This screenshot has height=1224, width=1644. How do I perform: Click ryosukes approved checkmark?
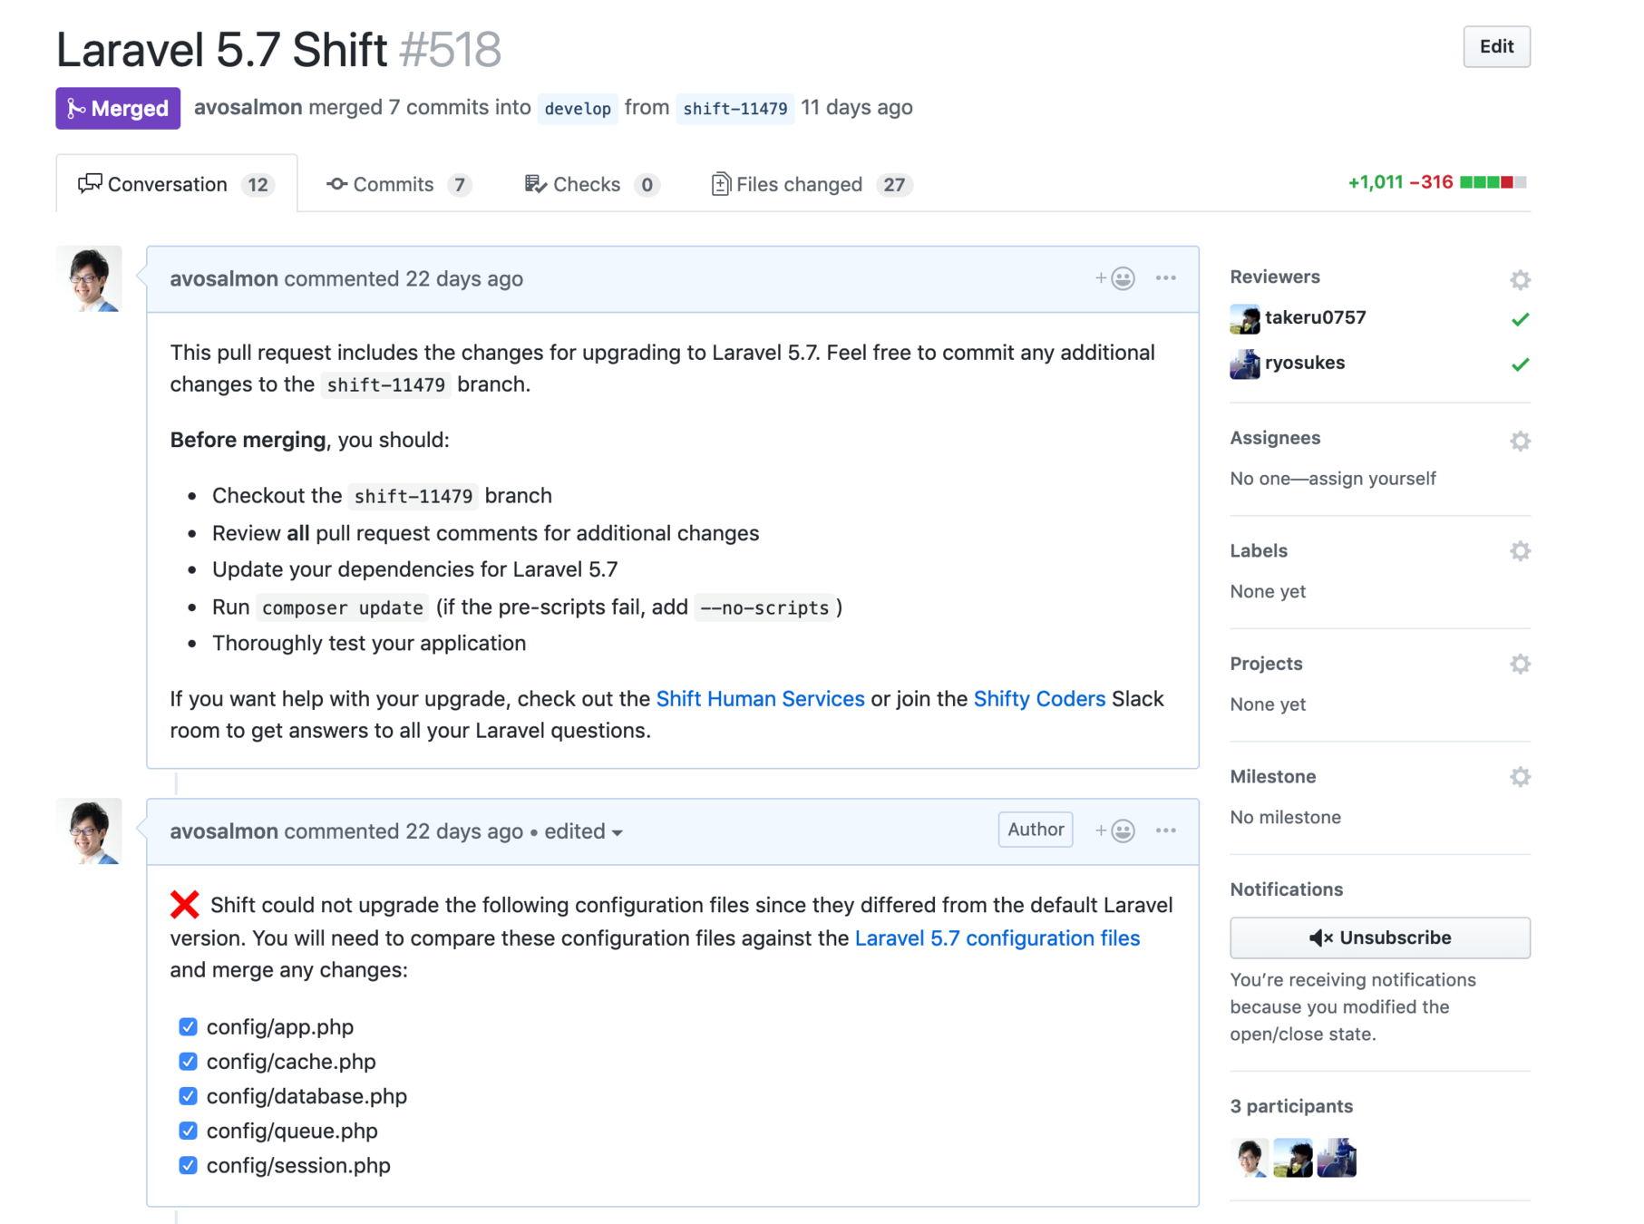click(x=1520, y=364)
